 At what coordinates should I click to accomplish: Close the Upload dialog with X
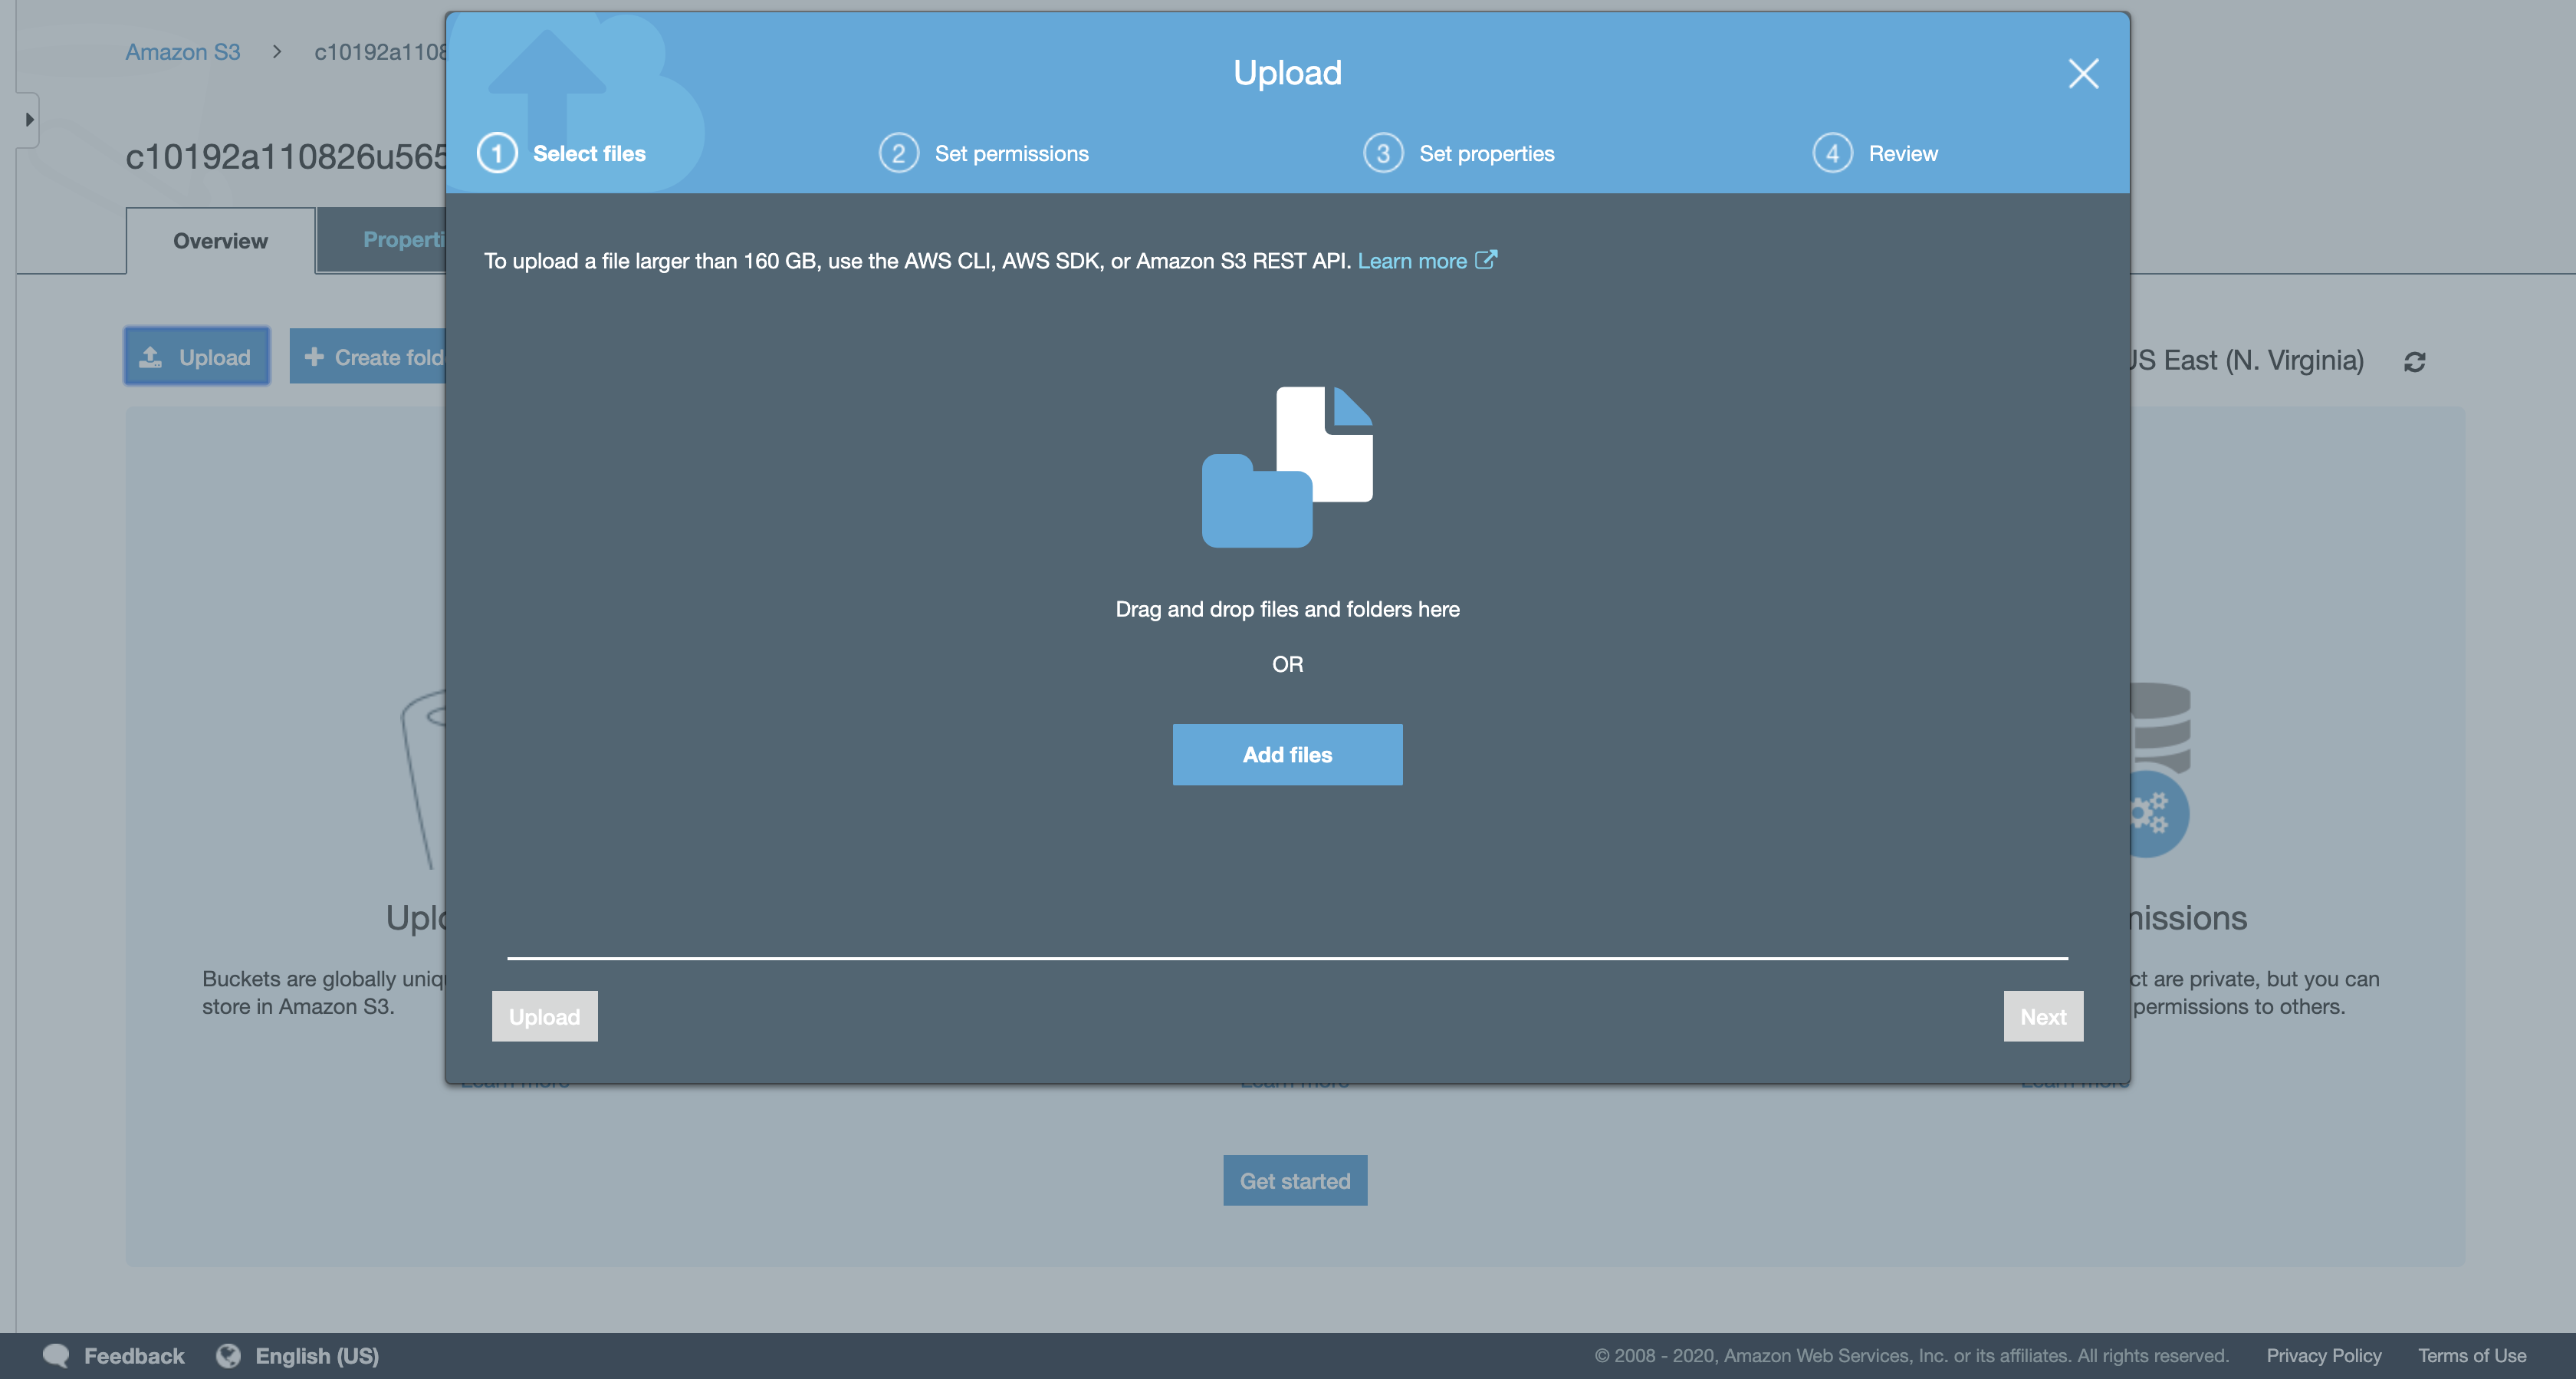(2083, 73)
